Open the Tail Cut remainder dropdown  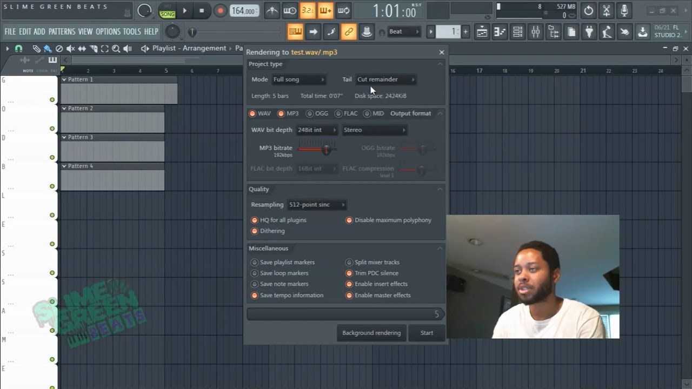coord(386,79)
